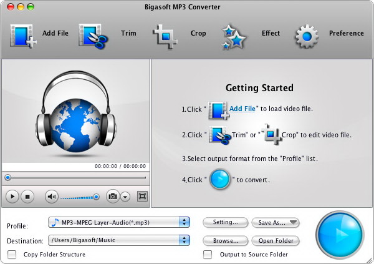Toggle fullscreen preview icon
Image resolution: width=374 pixels, height=264 pixels.
pos(142,197)
